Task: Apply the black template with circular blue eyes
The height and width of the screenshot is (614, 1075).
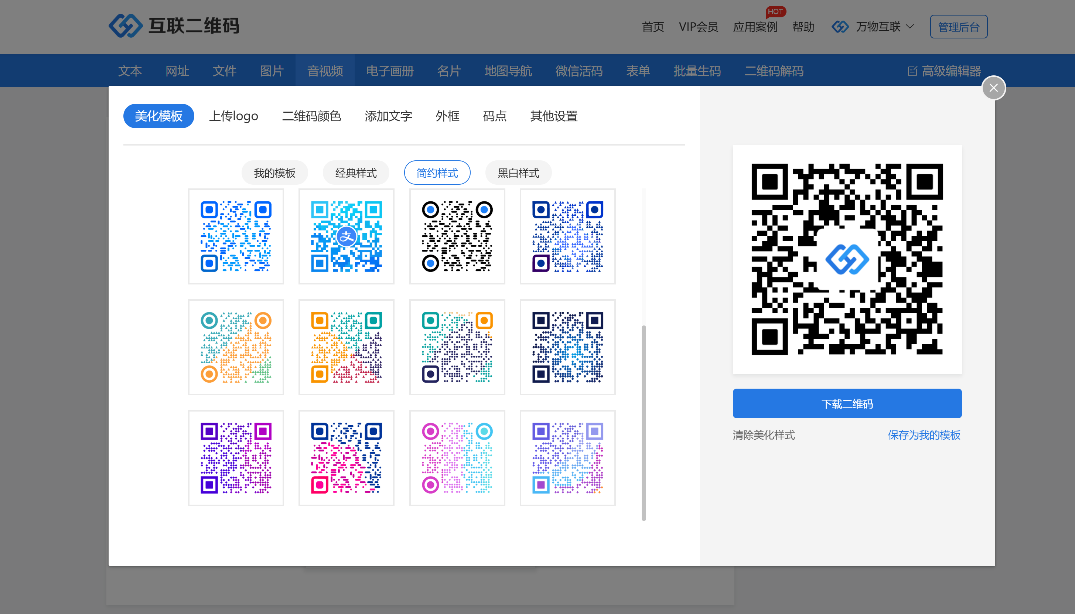Action: coord(457,236)
